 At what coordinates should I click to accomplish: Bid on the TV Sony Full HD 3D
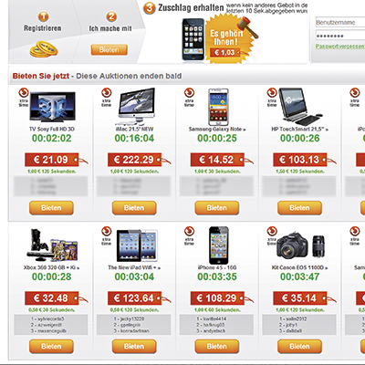51,208
